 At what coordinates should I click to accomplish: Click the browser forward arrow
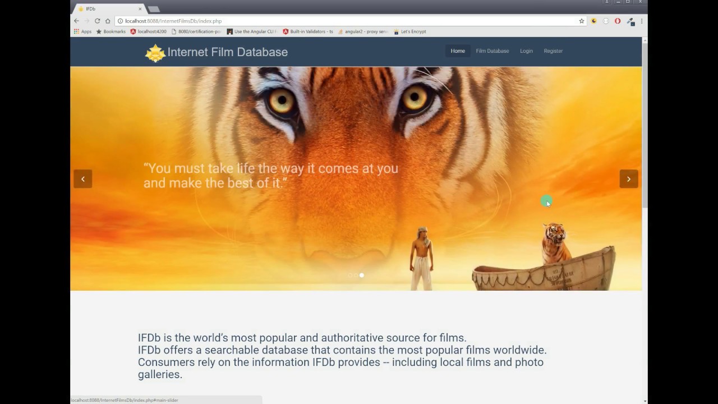(x=86, y=21)
